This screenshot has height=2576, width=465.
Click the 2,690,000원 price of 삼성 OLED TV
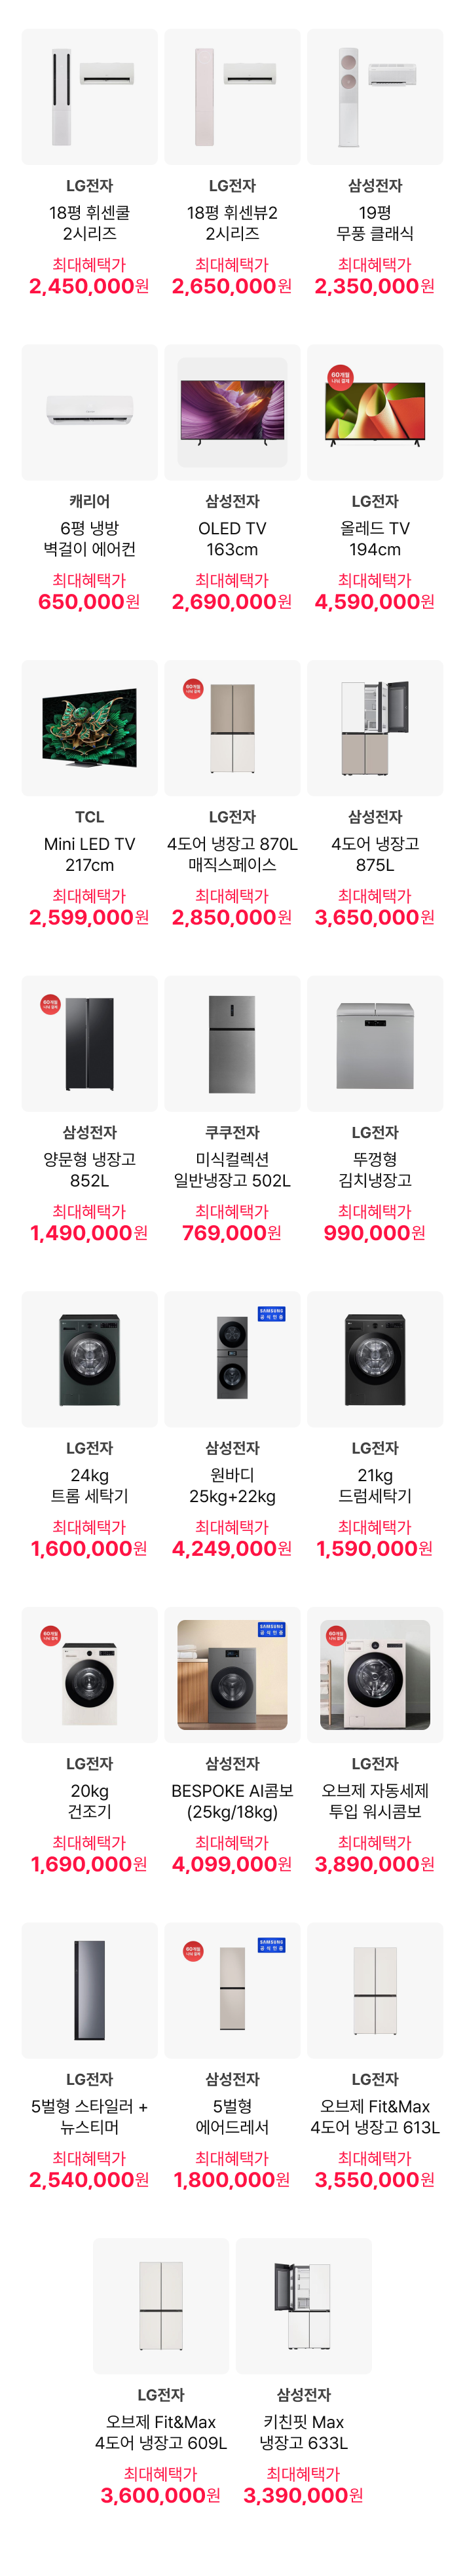232,602
